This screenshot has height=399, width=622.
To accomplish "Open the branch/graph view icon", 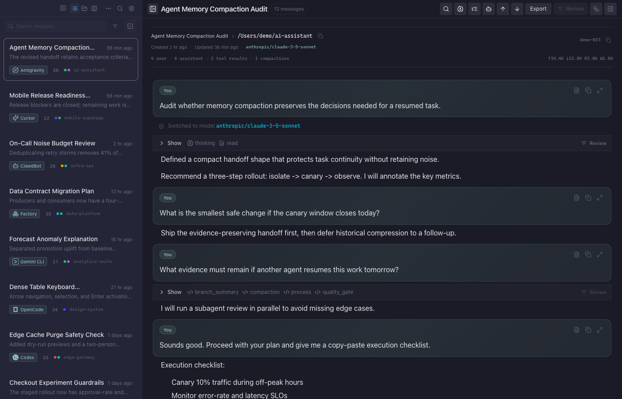I will point(596,9).
